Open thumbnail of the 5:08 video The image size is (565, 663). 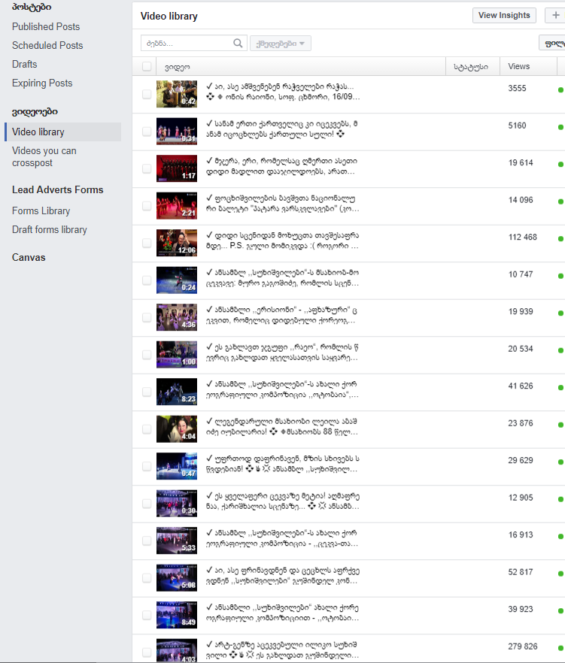tap(177, 577)
